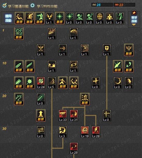Click the tornado Lv 5 skill icon
This screenshot has width=142, height=158.
click(52, 83)
